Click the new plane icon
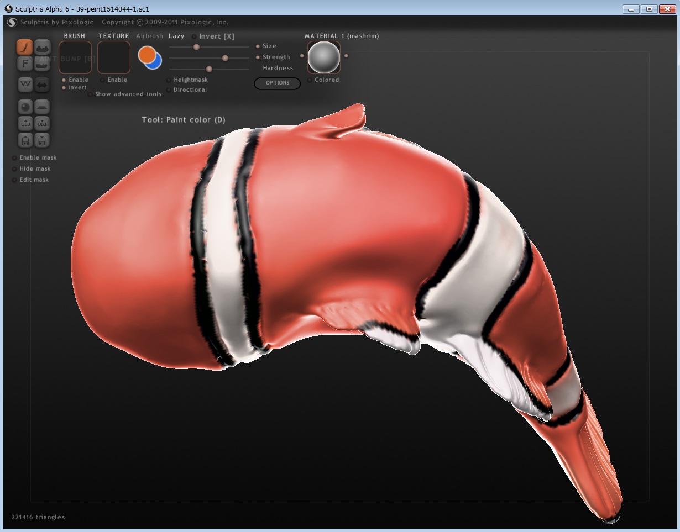The image size is (680, 532). (43, 107)
